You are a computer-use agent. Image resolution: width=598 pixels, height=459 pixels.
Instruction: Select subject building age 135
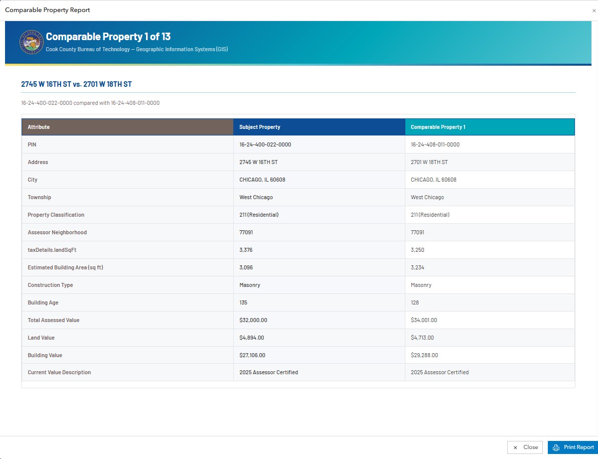tap(243, 302)
